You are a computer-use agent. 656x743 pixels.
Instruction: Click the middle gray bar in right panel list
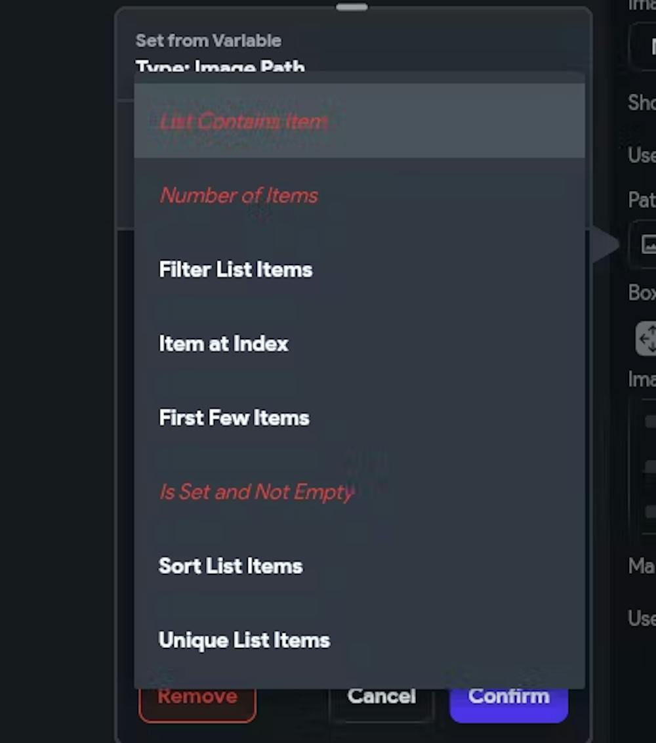click(x=649, y=466)
